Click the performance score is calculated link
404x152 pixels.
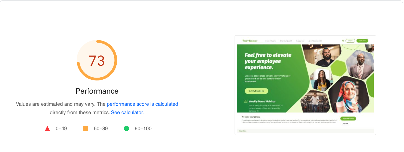click(x=142, y=104)
